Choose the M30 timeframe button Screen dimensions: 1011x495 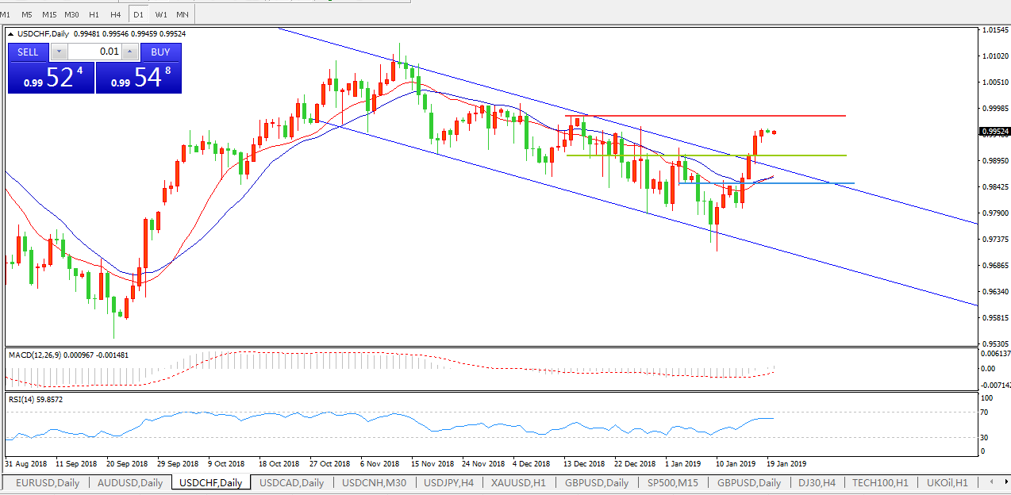[x=71, y=14]
